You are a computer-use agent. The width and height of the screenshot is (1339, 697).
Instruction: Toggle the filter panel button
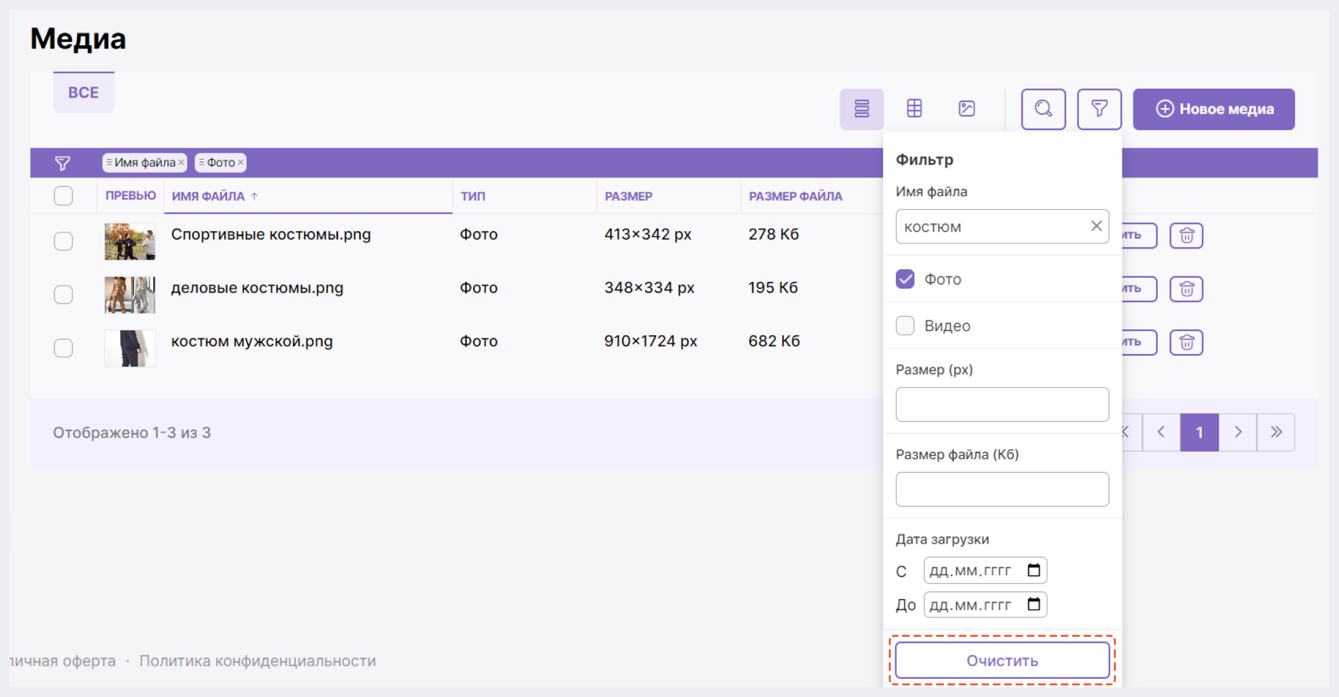(1099, 109)
